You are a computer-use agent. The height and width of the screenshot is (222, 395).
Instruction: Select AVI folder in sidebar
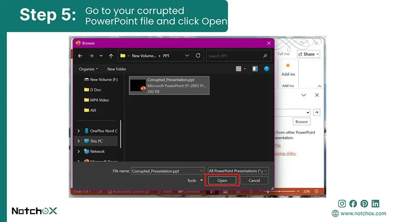[x=90, y=110]
